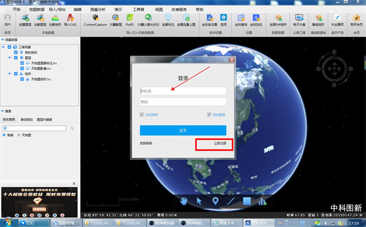The width and height of the screenshot is (366, 227).
Task: Select the arrow pointer tool on globe toolbar
Action: click(x=199, y=201)
